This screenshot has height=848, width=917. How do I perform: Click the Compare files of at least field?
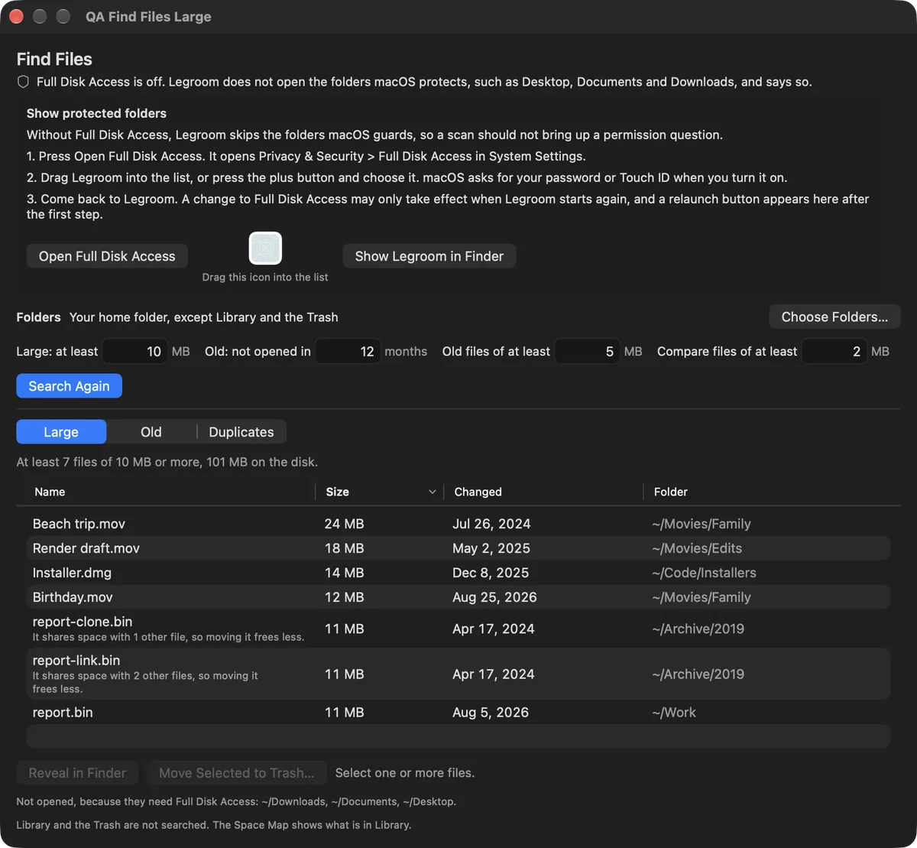(834, 352)
